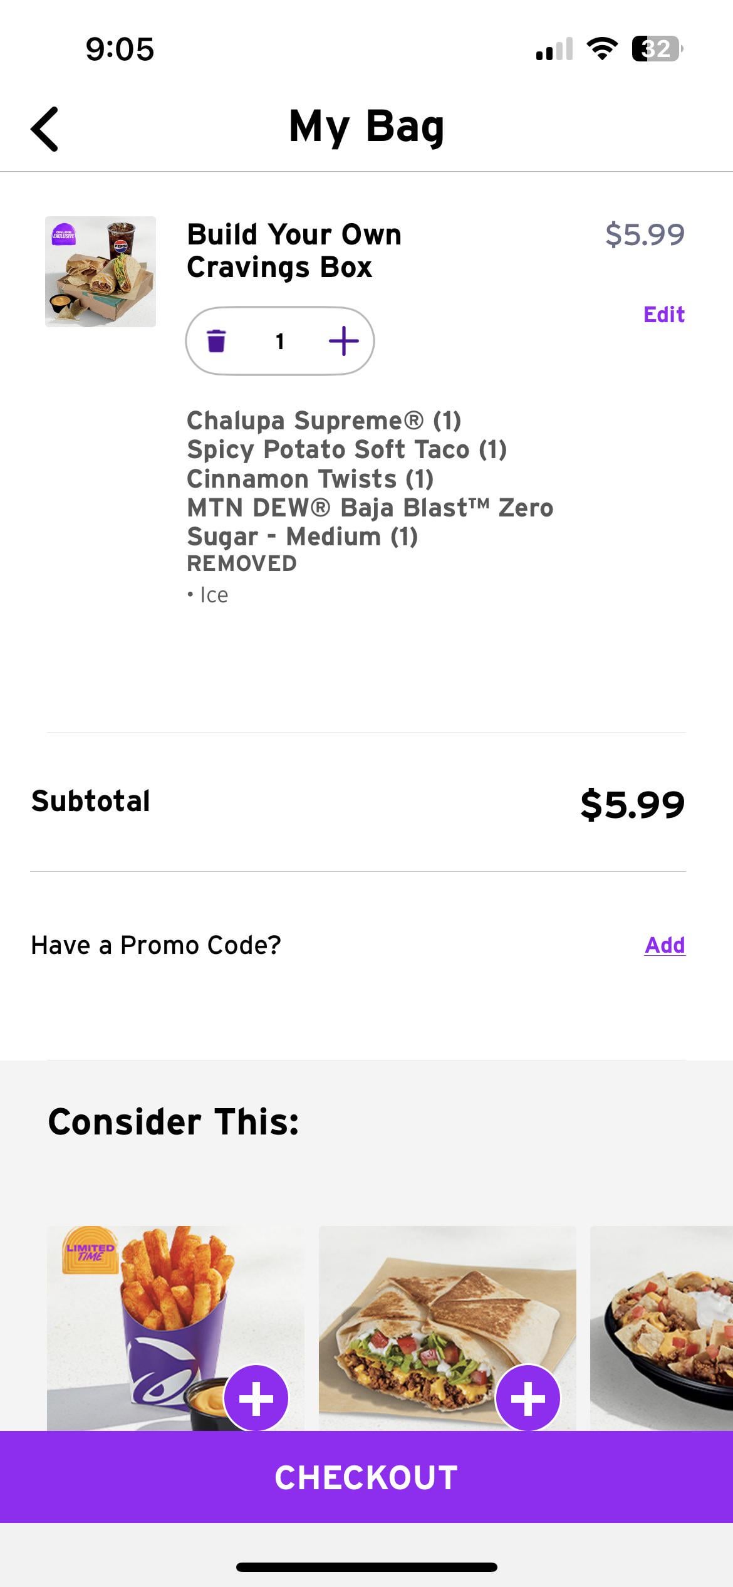Open Build Your Own Cravings Box thumbnail
733x1587 pixels.
[x=100, y=271]
